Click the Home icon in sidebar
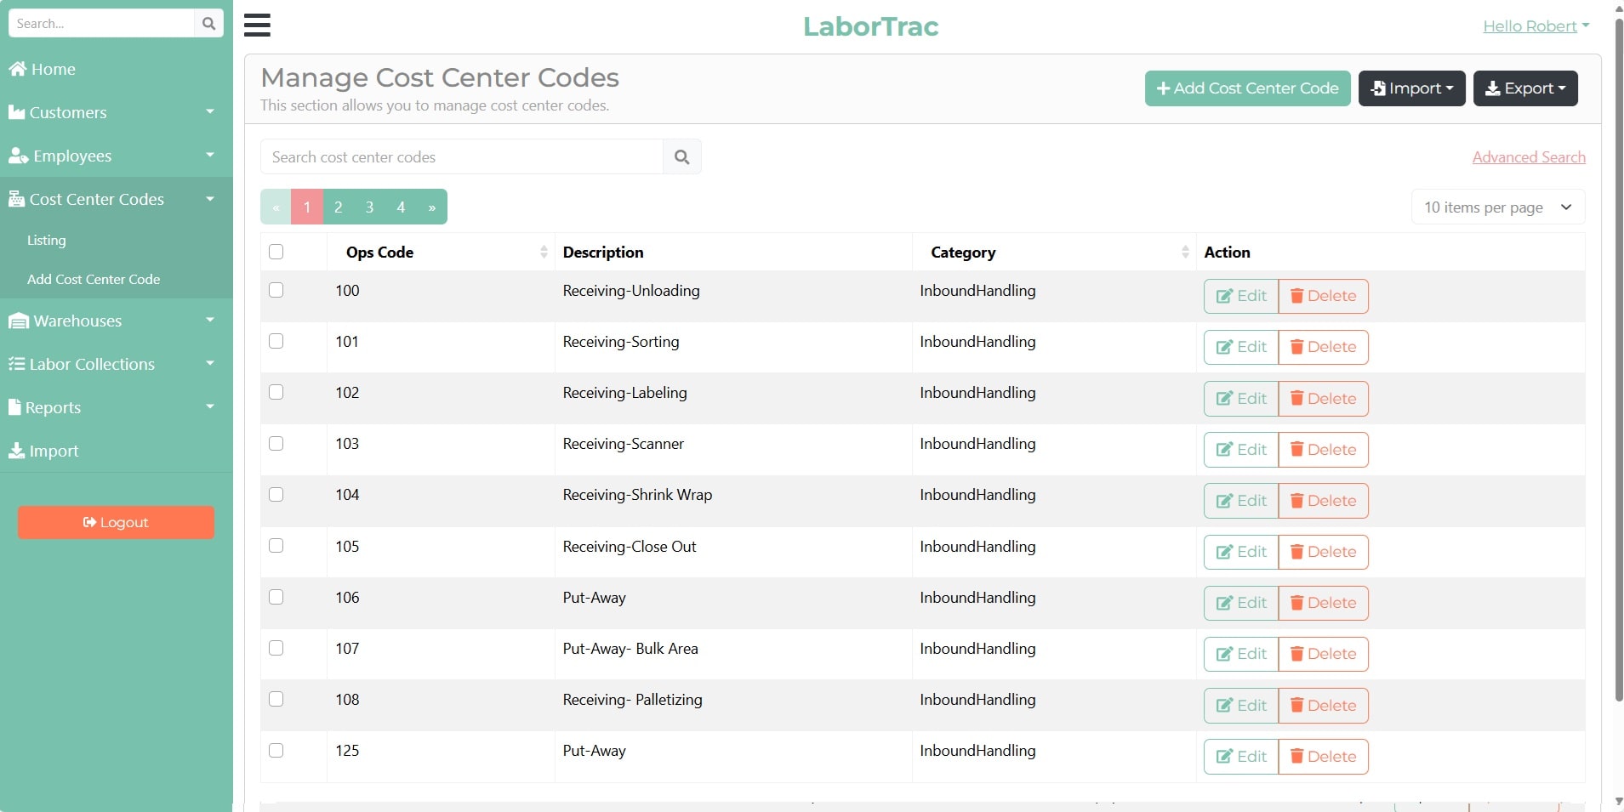The width and height of the screenshot is (1624, 812). (17, 69)
